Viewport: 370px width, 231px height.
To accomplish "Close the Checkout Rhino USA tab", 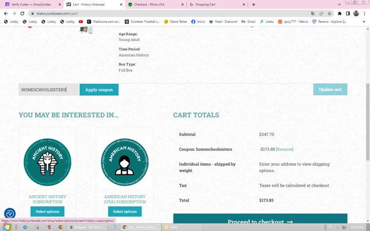I will pyautogui.click(x=183, y=5).
